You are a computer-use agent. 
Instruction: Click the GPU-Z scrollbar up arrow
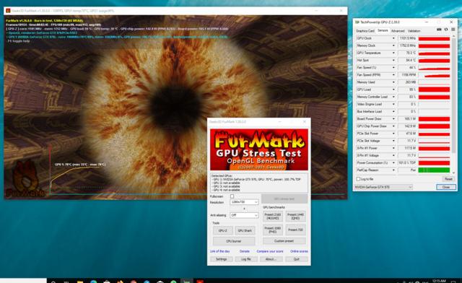click(453, 36)
